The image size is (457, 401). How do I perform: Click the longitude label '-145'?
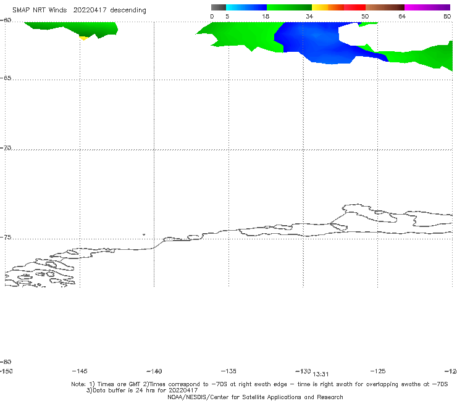click(80, 371)
